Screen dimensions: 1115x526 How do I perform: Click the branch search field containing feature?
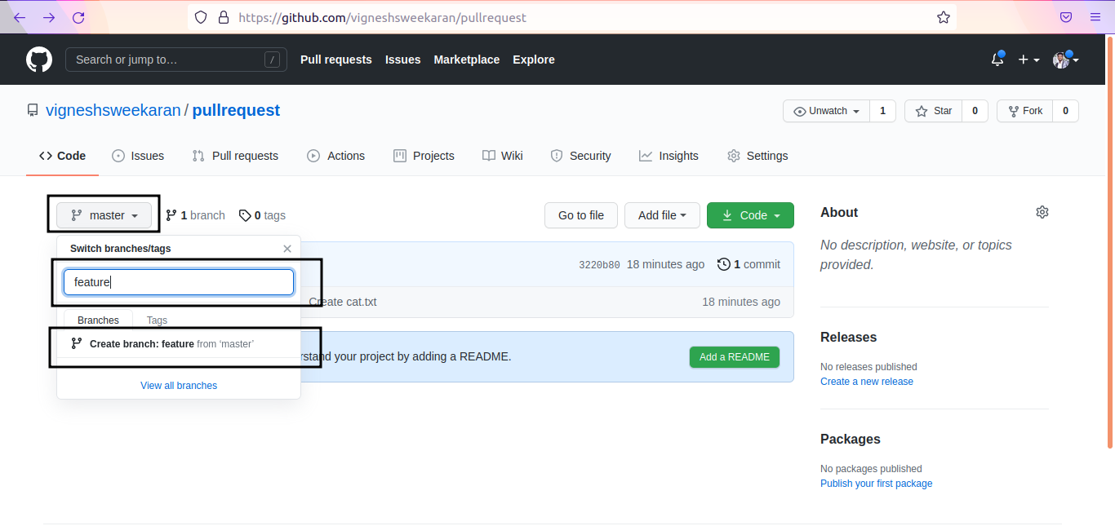click(x=179, y=282)
